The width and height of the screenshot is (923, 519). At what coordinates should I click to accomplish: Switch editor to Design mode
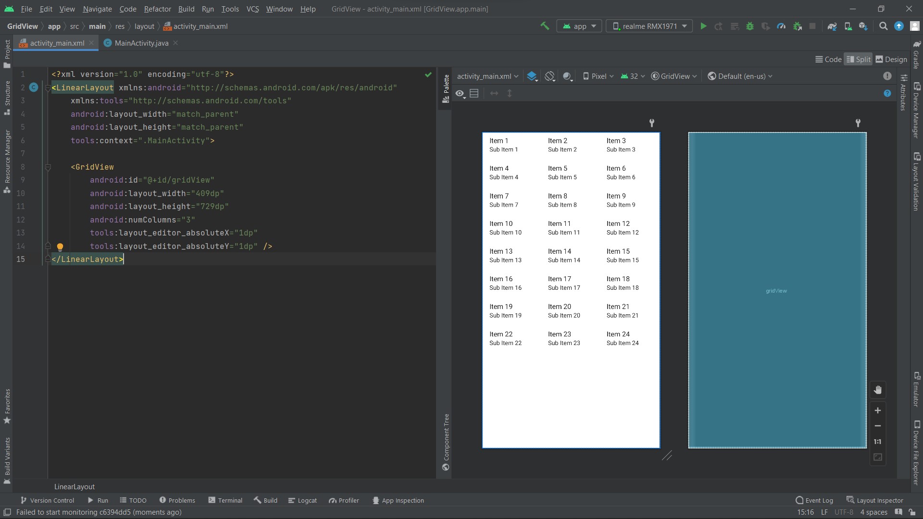(x=891, y=59)
